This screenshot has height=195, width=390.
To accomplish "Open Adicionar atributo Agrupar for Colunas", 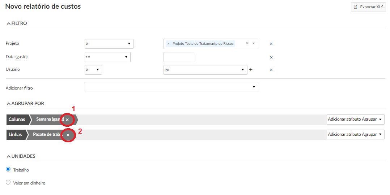I will 355,120.
